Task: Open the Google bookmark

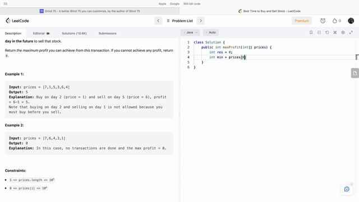Action: (174, 4)
